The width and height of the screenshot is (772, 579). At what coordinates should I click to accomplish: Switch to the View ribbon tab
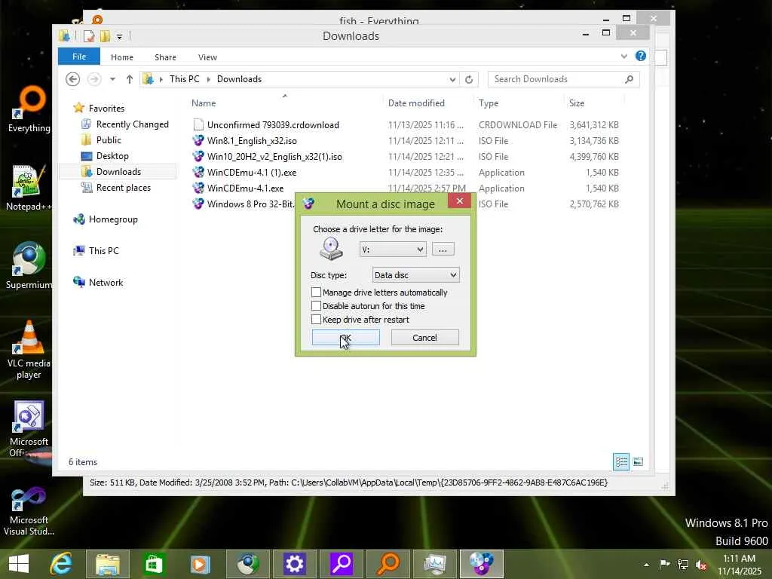click(x=207, y=57)
